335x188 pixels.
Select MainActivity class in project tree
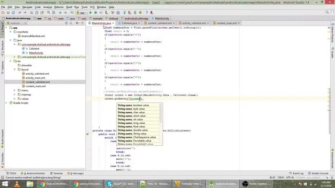(x=36, y=53)
